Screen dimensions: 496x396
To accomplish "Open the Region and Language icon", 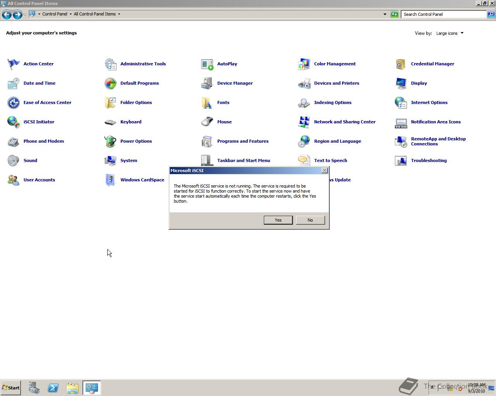I will click(304, 142).
